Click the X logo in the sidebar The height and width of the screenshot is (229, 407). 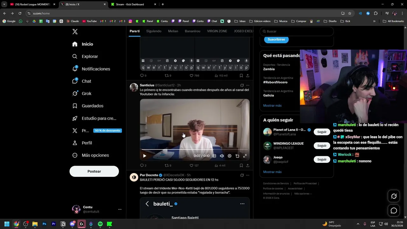click(x=75, y=31)
